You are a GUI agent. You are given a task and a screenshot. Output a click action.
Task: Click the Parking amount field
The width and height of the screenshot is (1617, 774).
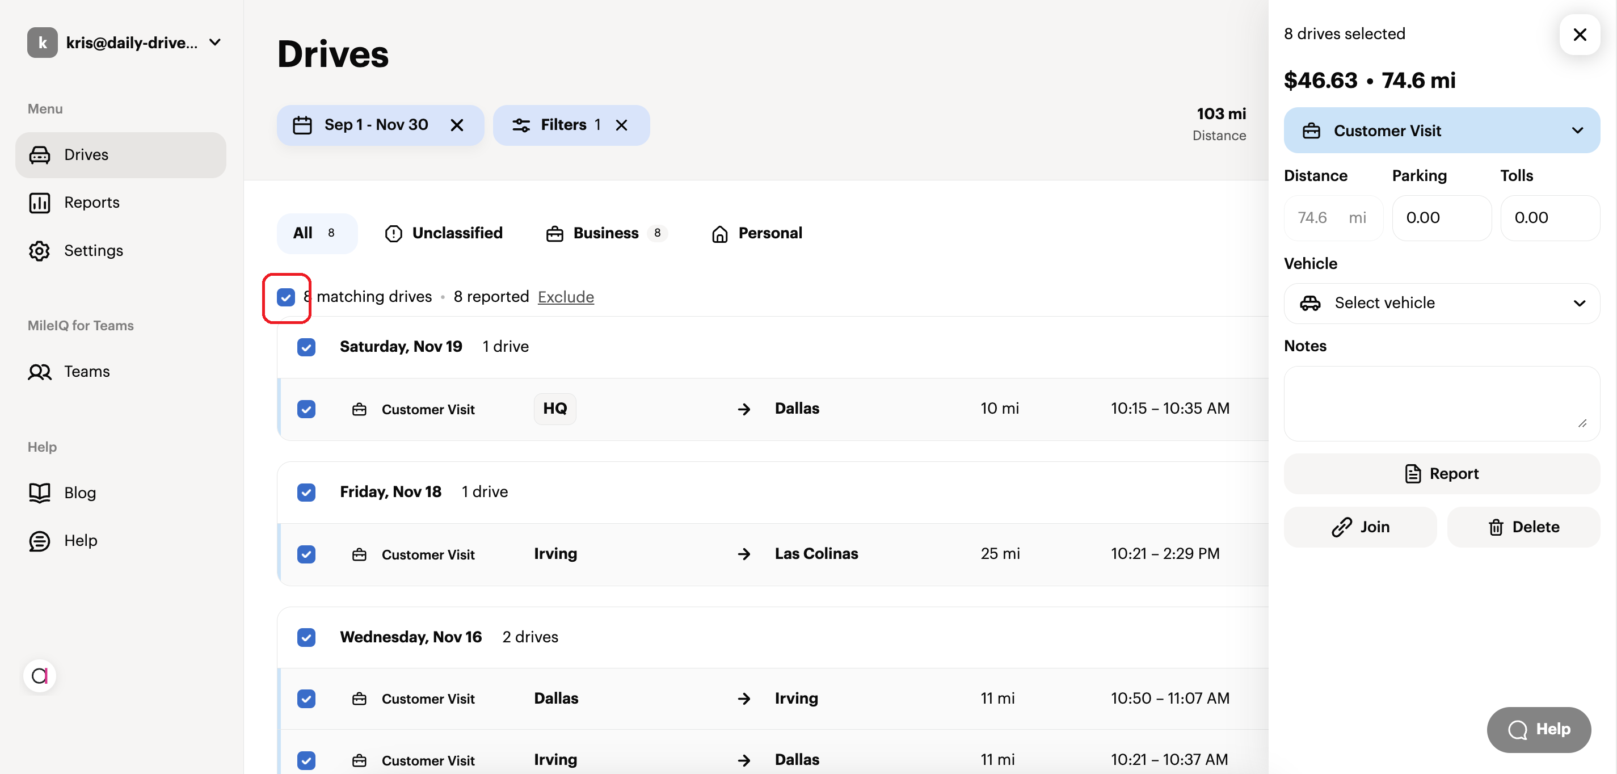1441,218
